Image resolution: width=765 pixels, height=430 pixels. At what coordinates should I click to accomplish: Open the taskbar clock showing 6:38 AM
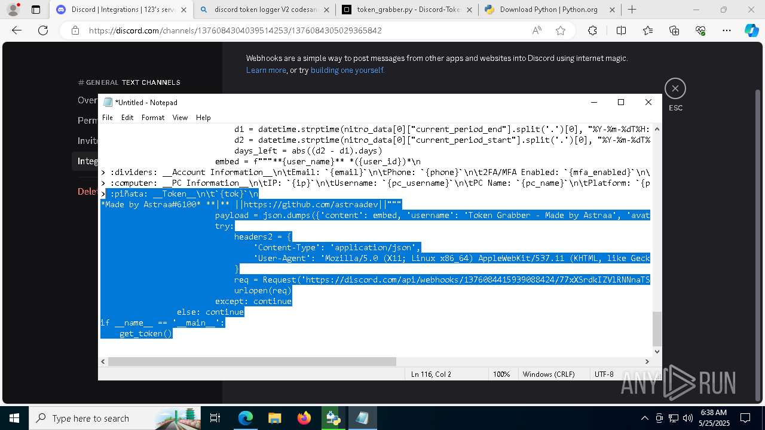pyautogui.click(x=713, y=418)
